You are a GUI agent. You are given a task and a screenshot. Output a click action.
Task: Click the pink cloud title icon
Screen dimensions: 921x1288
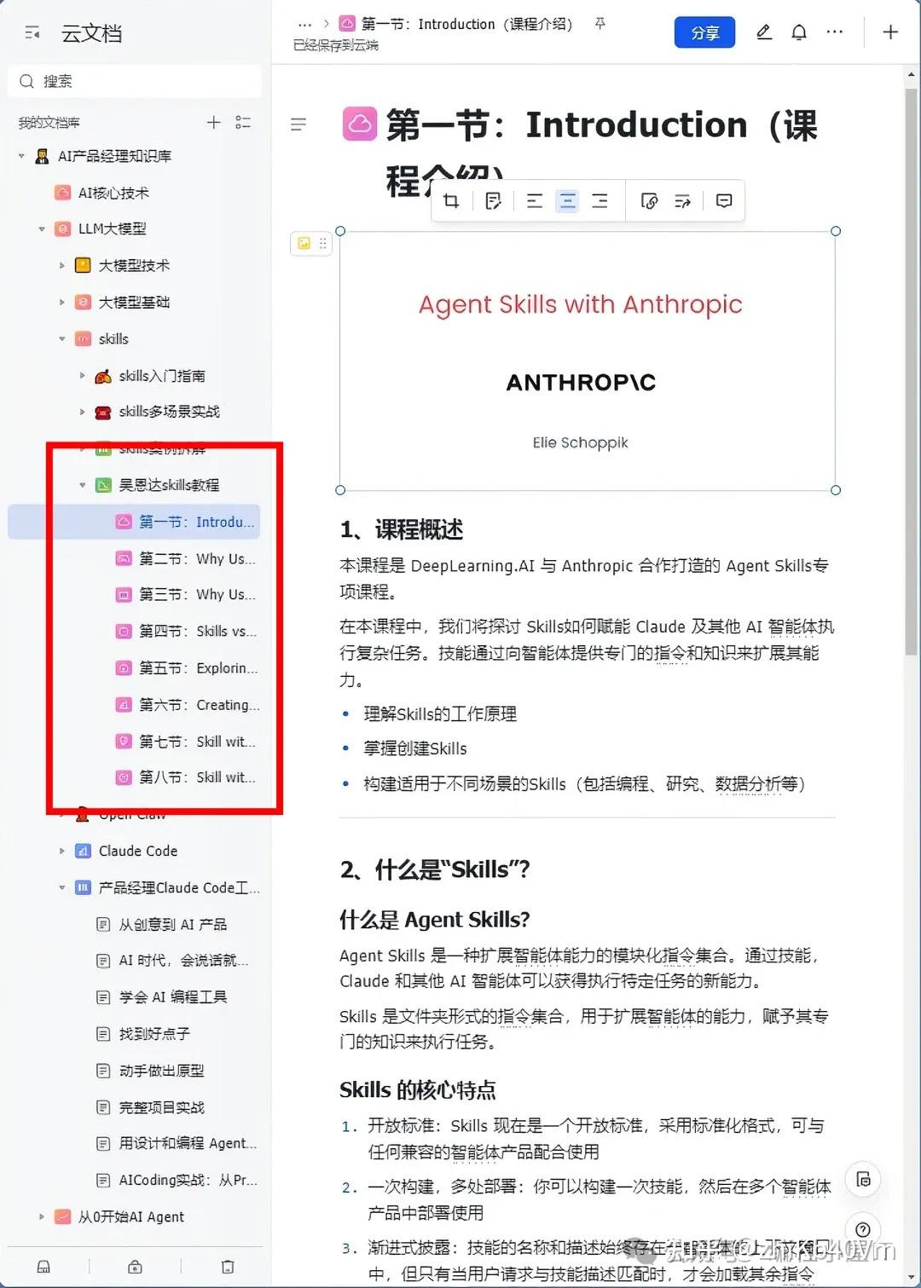click(x=360, y=124)
